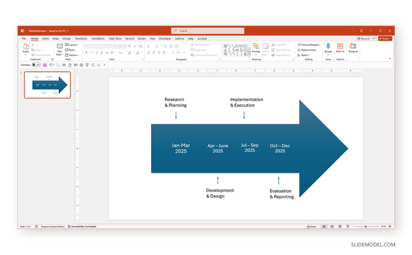412x255 pixels.
Task: Expand the Select dropdown in Editing
Action: pyautogui.click(x=304, y=55)
